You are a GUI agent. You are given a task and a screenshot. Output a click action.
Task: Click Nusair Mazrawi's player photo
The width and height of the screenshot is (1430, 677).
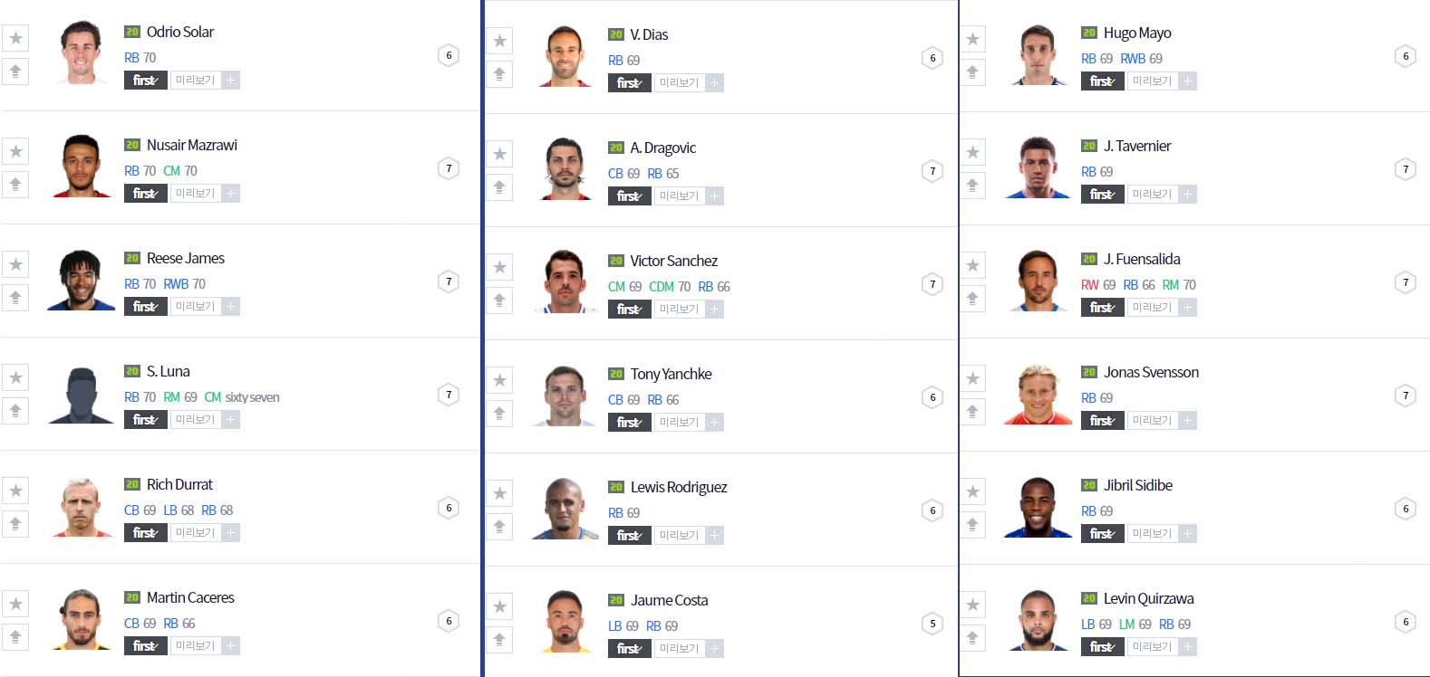(x=82, y=167)
